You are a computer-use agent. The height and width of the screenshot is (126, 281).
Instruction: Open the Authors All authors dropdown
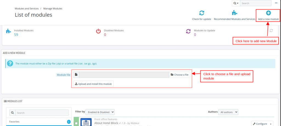click(228, 112)
